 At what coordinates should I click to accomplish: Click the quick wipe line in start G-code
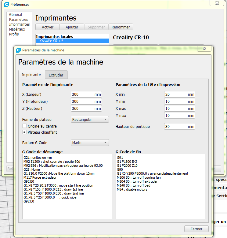pos(50,198)
